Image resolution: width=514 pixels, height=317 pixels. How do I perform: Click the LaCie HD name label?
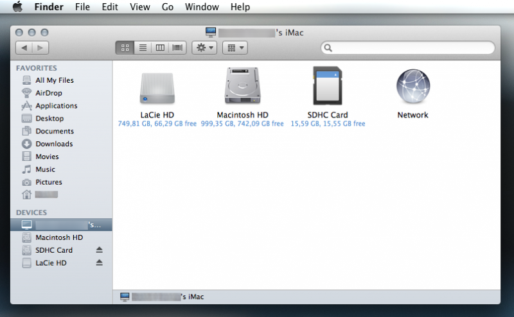[157, 115]
